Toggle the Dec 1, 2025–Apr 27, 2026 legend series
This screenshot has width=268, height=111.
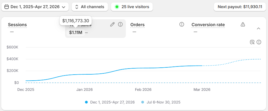(x=110, y=102)
